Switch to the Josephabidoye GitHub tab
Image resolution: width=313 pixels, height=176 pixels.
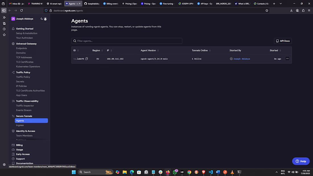click(x=92, y=4)
